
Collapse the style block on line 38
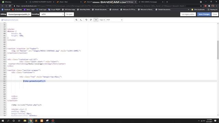tap(6, 29)
